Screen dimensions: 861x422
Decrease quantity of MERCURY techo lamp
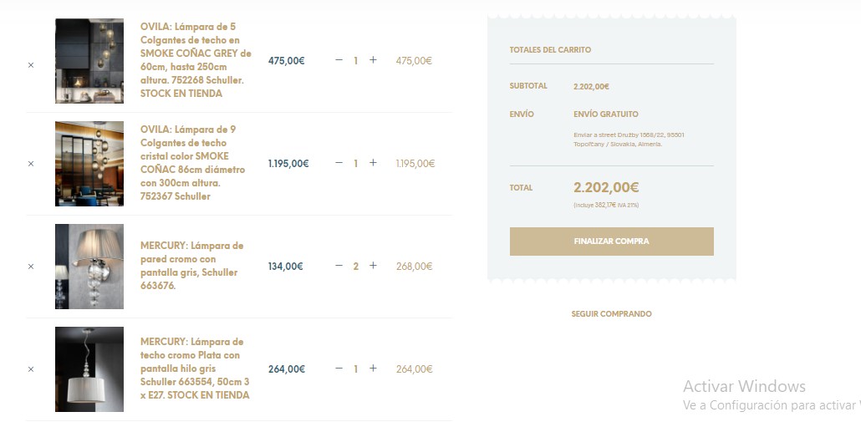339,369
